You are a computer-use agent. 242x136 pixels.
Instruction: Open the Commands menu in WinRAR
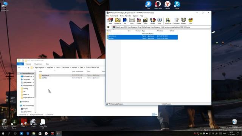tap(114, 16)
